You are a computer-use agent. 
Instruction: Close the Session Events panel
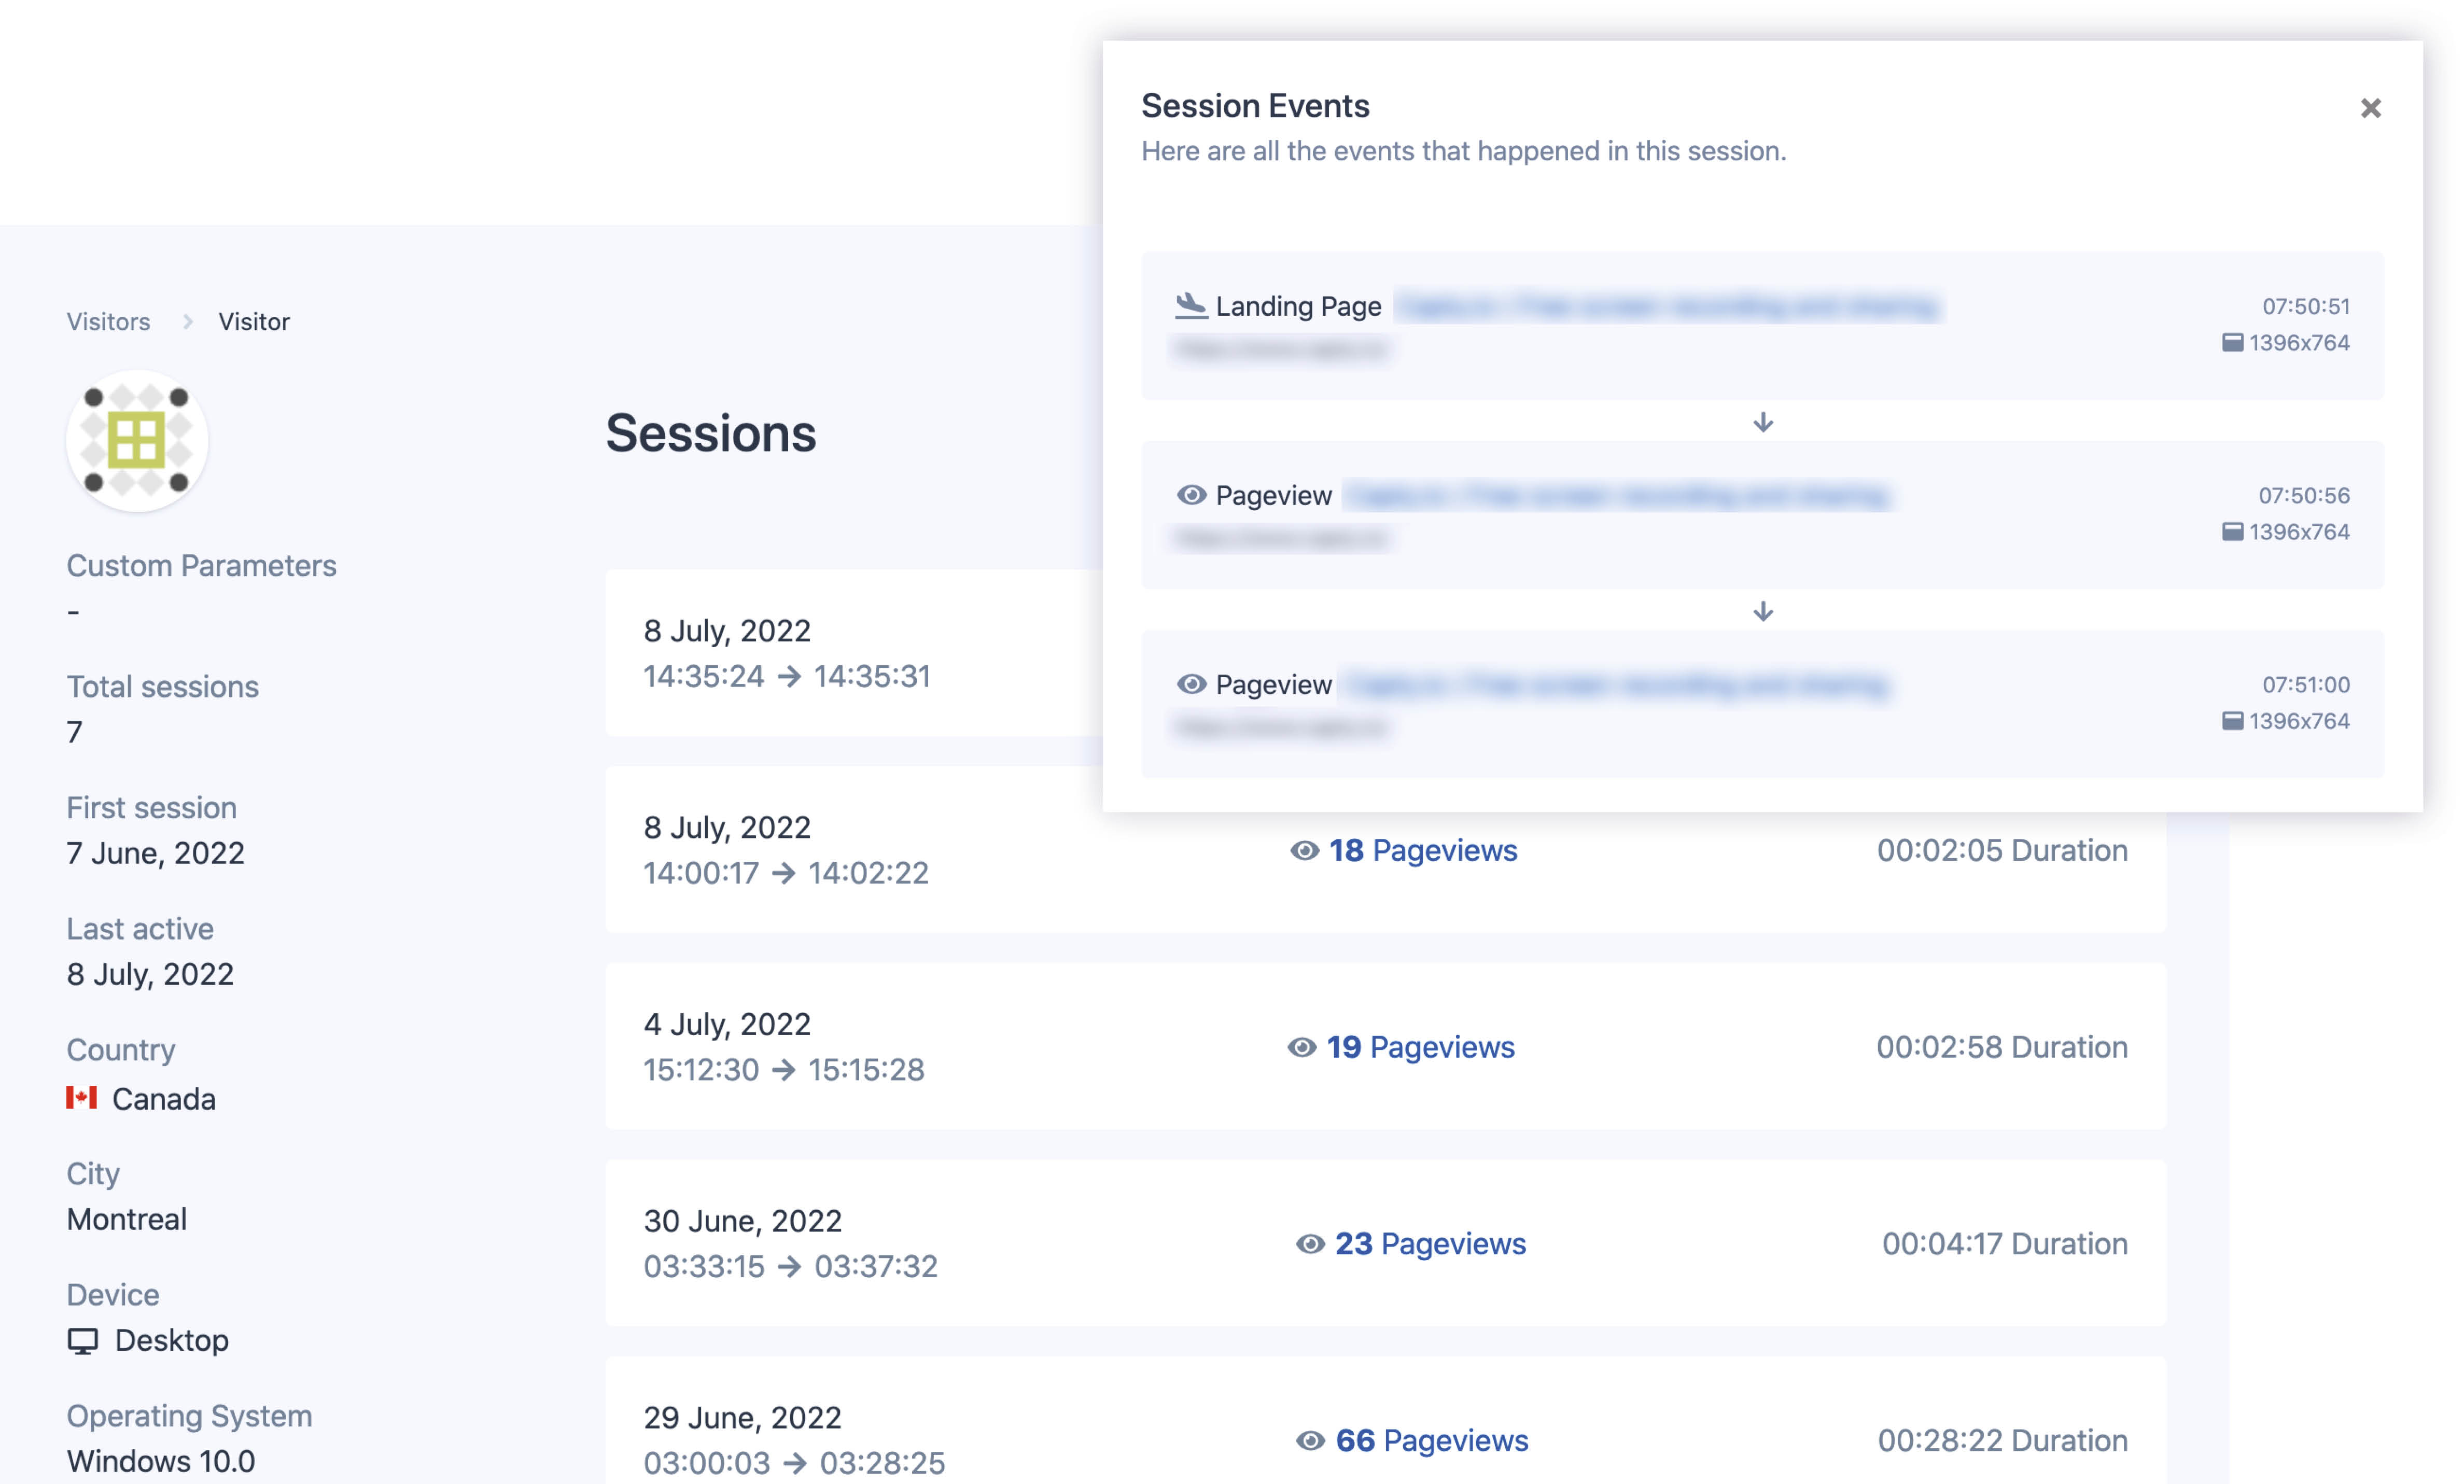2370,108
